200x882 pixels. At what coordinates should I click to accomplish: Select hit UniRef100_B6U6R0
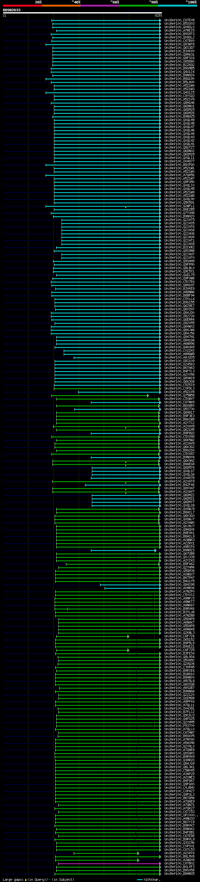pos(179,406)
